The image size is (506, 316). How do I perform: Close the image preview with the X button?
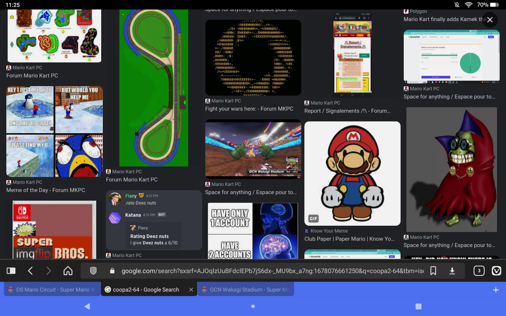point(490,20)
